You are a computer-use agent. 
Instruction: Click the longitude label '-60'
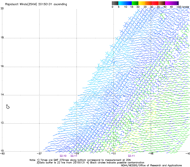tap(2, 154)
